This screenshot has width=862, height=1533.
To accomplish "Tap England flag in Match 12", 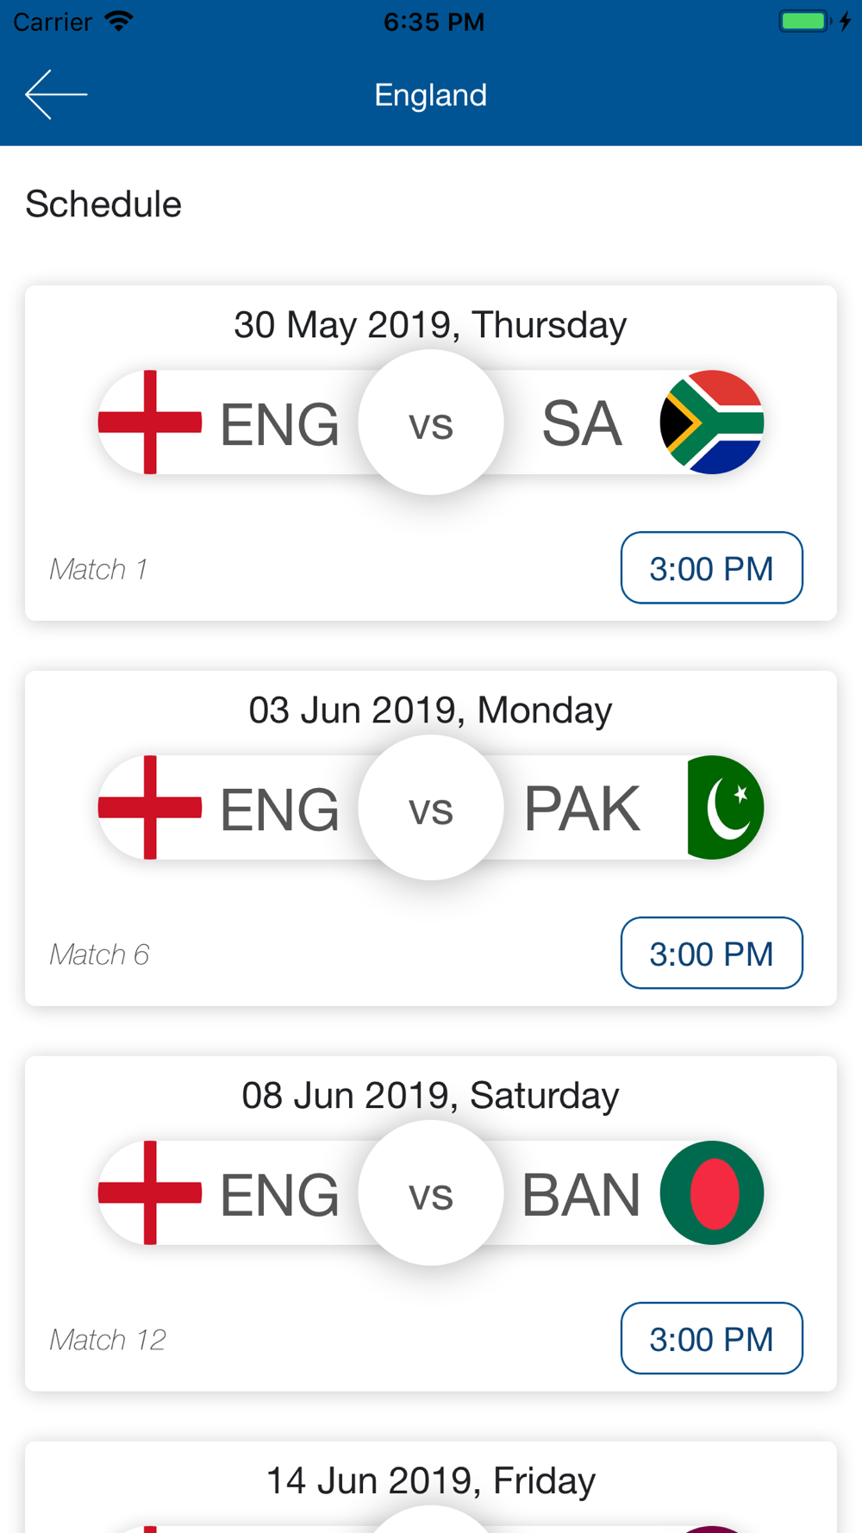I will point(150,1193).
